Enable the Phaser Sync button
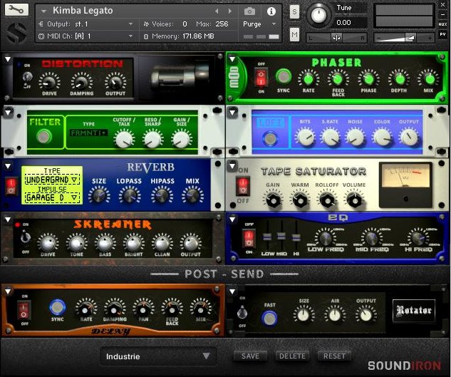 click(x=284, y=76)
